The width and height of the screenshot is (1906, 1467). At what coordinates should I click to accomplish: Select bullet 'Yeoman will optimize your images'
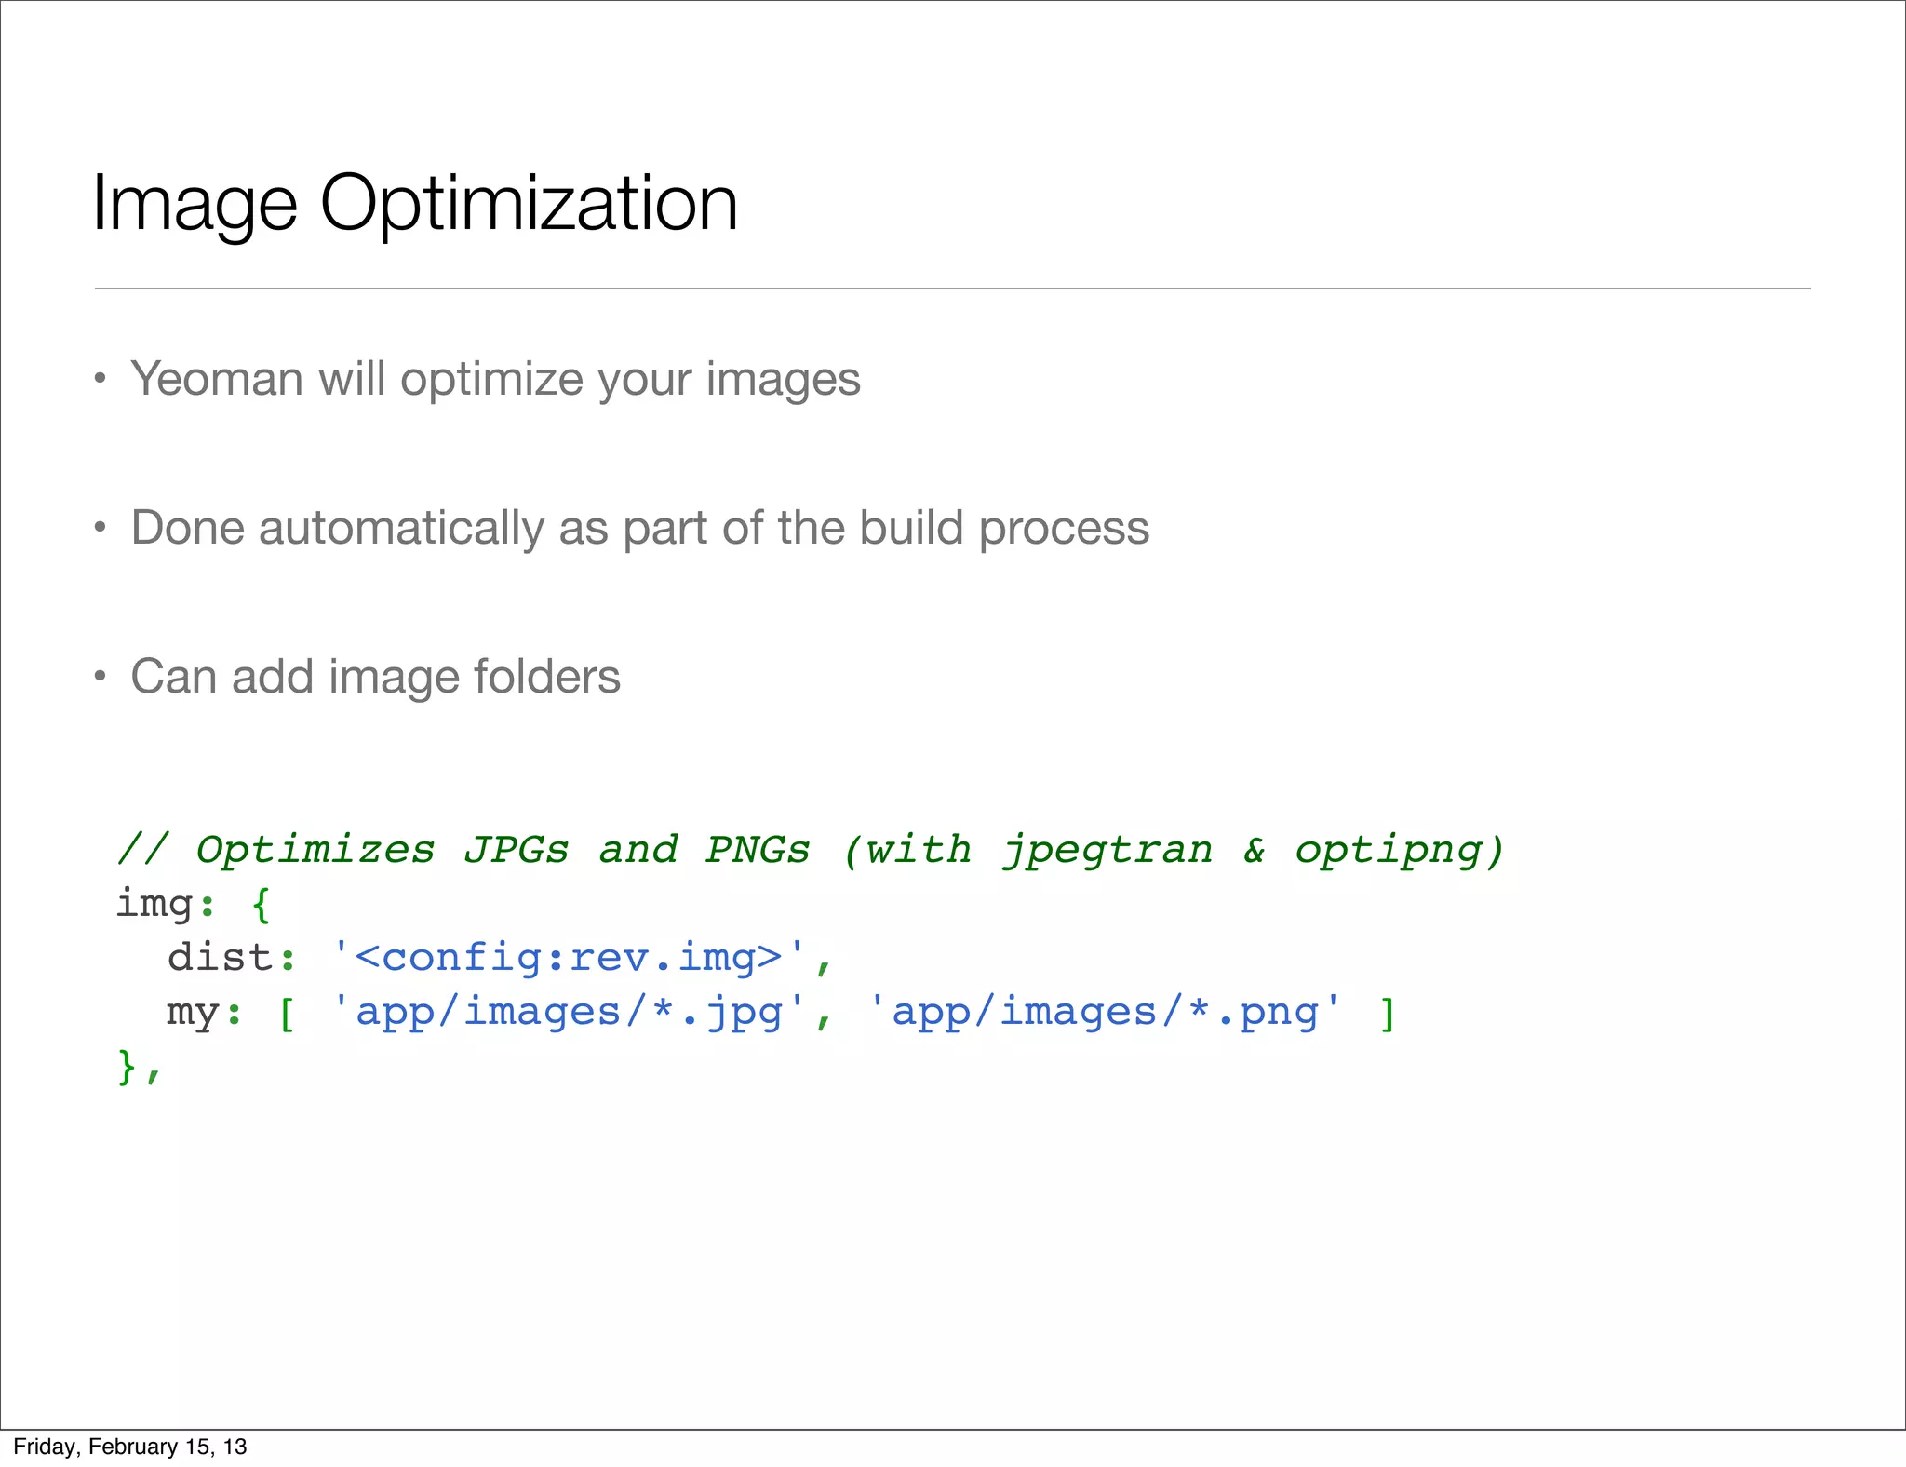click(x=495, y=380)
